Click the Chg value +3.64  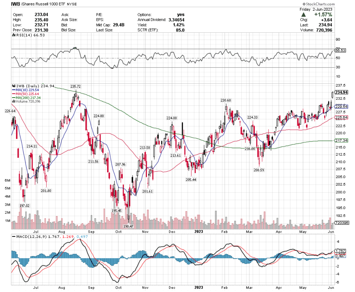coord(326,20)
